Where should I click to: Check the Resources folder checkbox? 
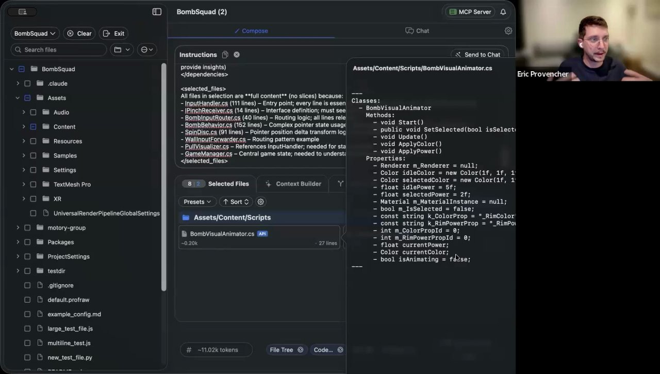click(33, 141)
